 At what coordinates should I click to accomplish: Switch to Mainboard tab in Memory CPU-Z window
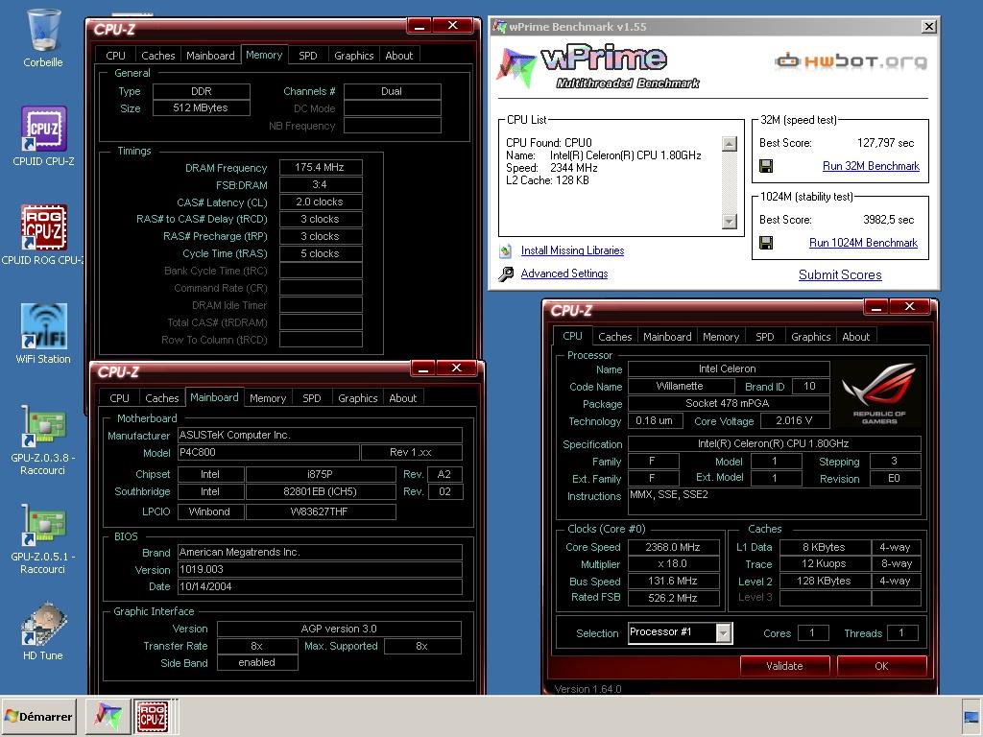[210, 55]
